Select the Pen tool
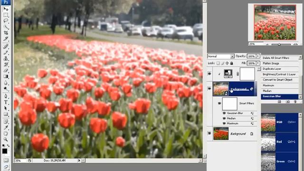Screen dimensions: 304x171 (x=6, y=96)
